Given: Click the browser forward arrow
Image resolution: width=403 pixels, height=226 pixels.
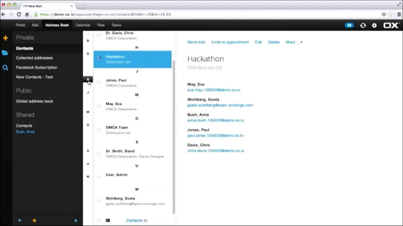Looking at the screenshot, I should [x=11, y=14].
